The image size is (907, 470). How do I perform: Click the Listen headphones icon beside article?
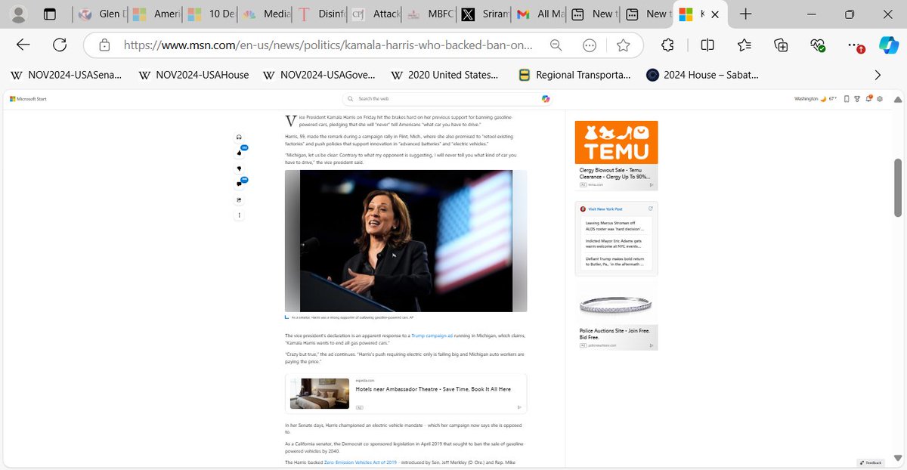pyautogui.click(x=239, y=138)
